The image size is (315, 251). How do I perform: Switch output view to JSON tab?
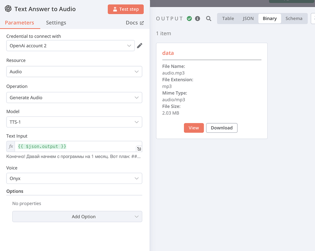point(248,18)
